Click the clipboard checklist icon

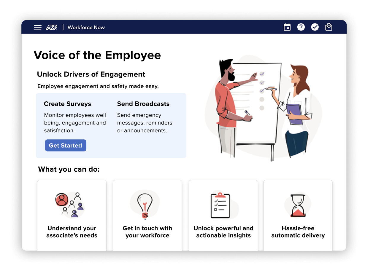pos(220,205)
